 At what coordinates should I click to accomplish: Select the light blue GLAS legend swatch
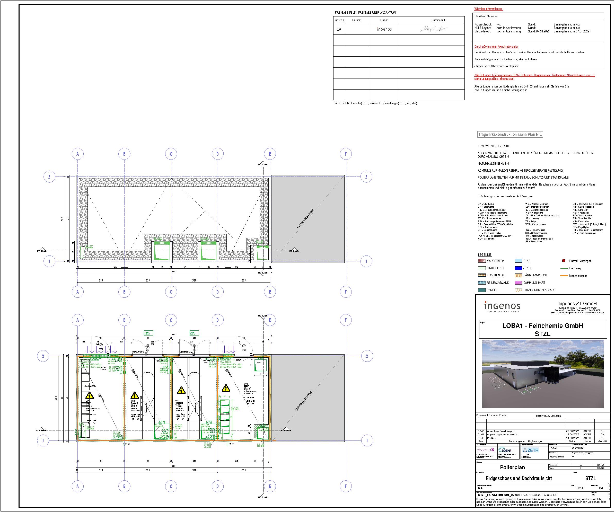click(518, 261)
